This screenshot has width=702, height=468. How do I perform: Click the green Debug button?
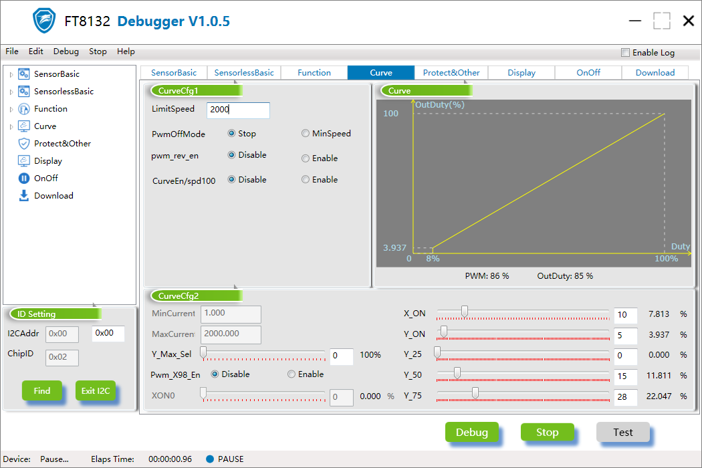click(x=472, y=432)
